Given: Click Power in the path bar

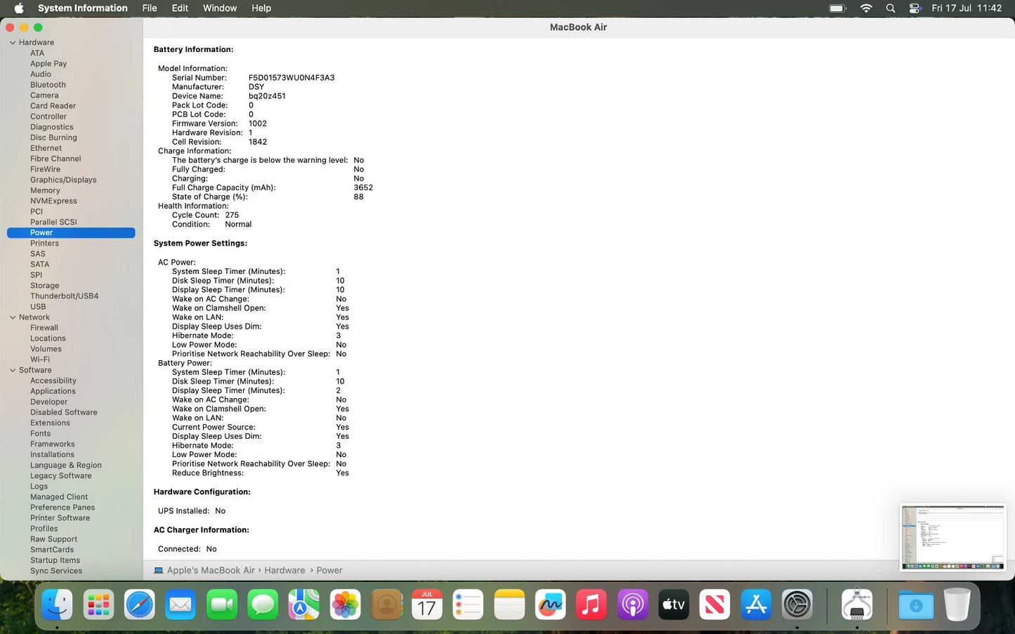Looking at the screenshot, I should [329, 570].
